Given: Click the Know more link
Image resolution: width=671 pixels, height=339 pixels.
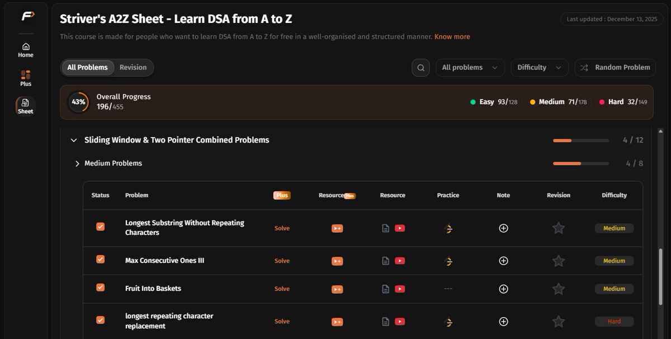Looking at the screenshot, I should click(x=452, y=37).
